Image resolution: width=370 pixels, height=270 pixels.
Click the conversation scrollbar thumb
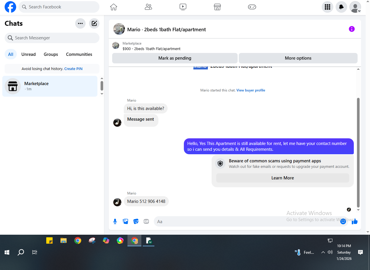pyautogui.click(x=358, y=153)
